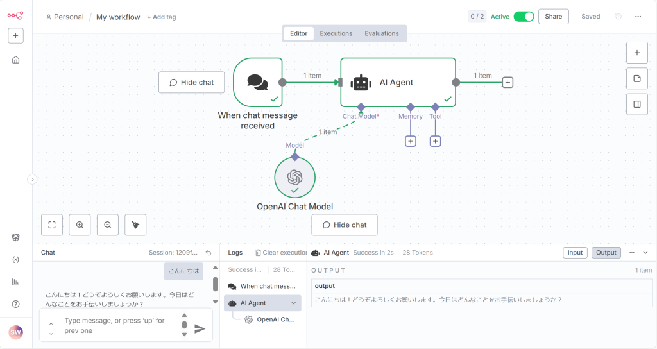Viewport: 657px width, 349px height.
Task: Click the zoom to fit canvas icon
Action: (x=52, y=225)
